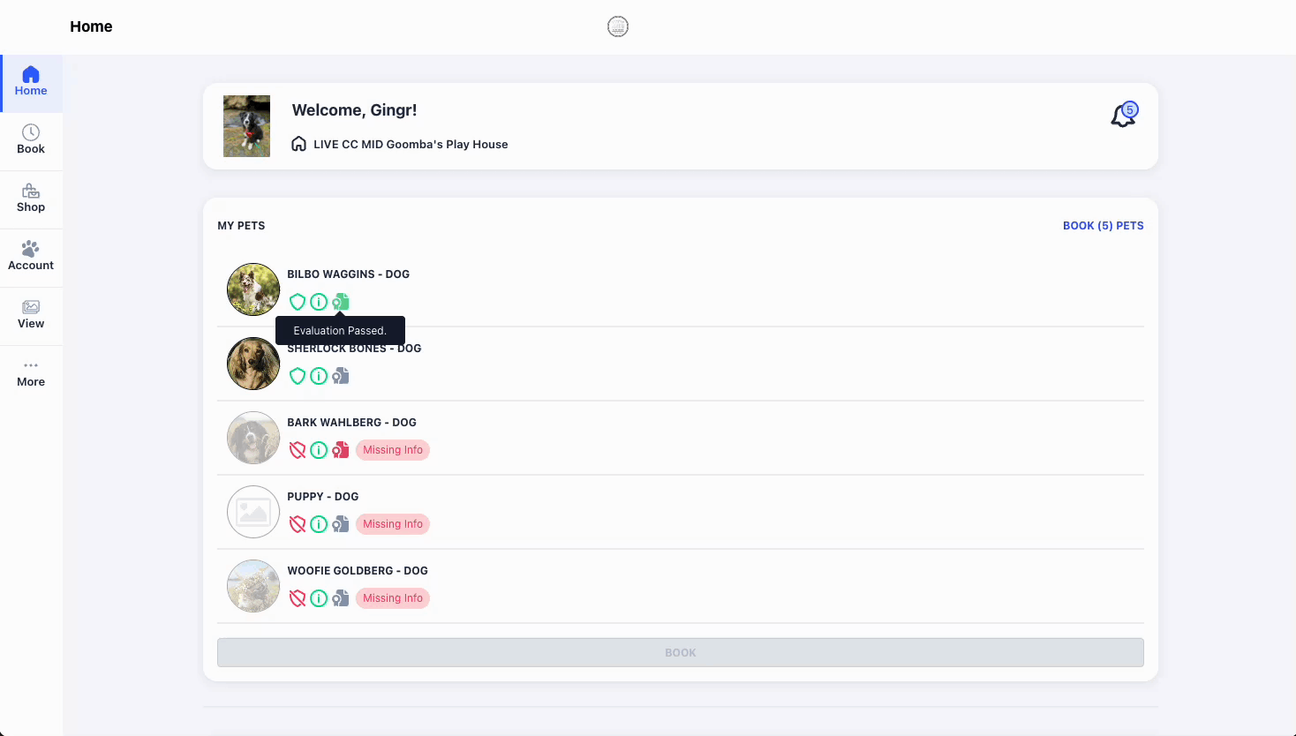The height and width of the screenshot is (736, 1296).
Task: Click Bark Wahlberg info circle icon
Action: (319, 450)
